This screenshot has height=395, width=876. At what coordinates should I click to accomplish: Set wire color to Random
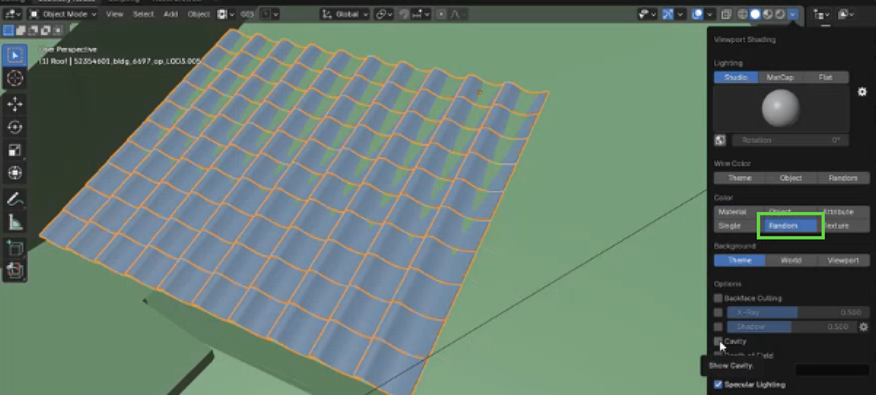coord(843,178)
